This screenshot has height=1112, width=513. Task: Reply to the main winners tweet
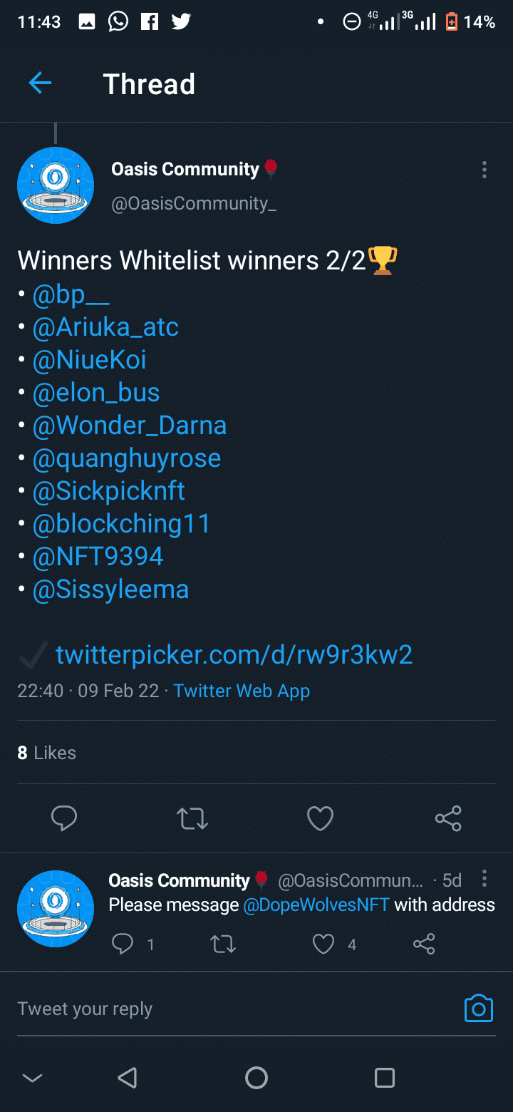click(x=64, y=818)
